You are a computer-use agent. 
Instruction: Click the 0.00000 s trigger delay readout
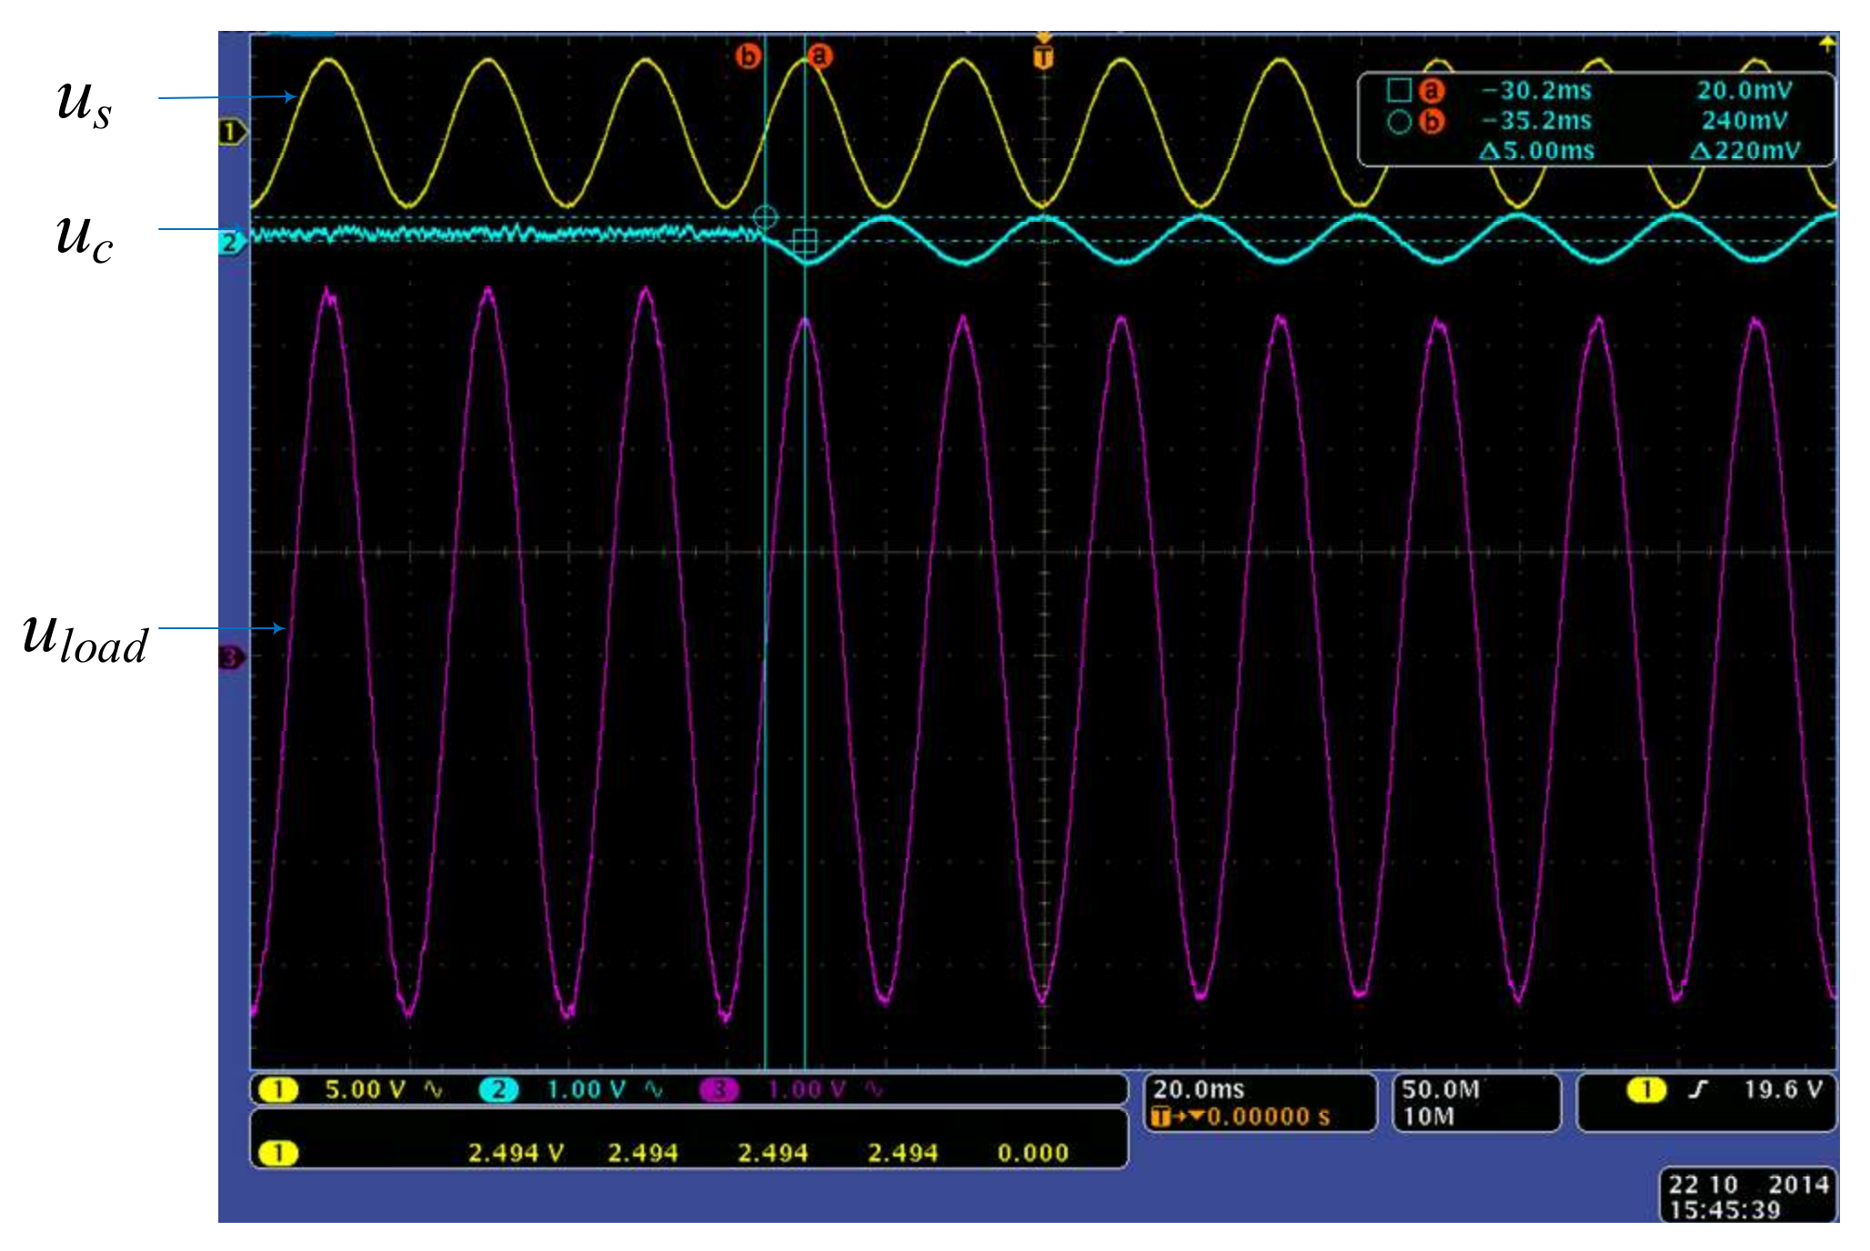(x=1269, y=1116)
